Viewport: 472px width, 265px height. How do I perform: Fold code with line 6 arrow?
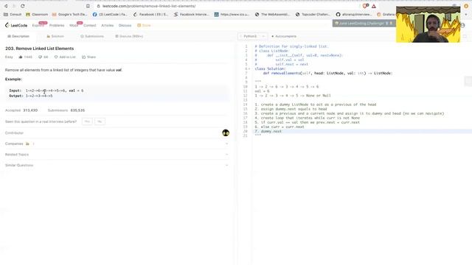(249, 68)
